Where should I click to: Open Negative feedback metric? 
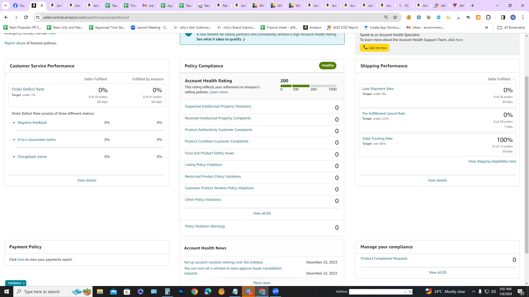(x=32, y=123)
